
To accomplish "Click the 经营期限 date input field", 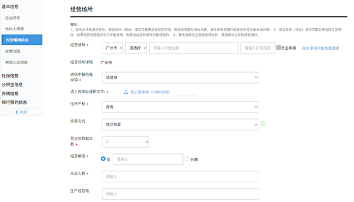I will pyautogui.click(x=148, y=159).
